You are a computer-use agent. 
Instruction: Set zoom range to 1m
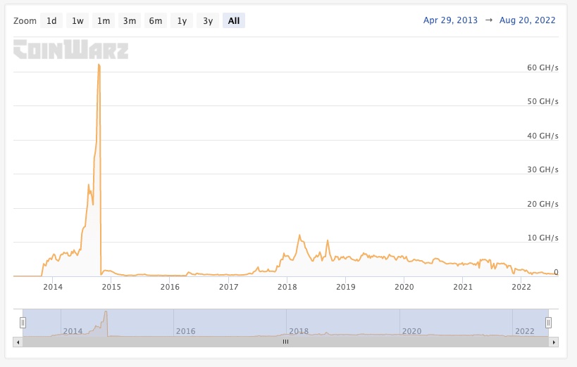[x=104, y=20]
